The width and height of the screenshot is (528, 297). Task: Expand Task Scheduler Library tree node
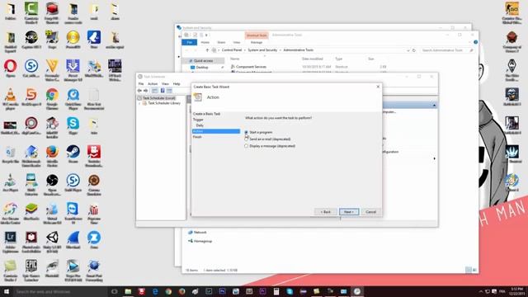139,103
